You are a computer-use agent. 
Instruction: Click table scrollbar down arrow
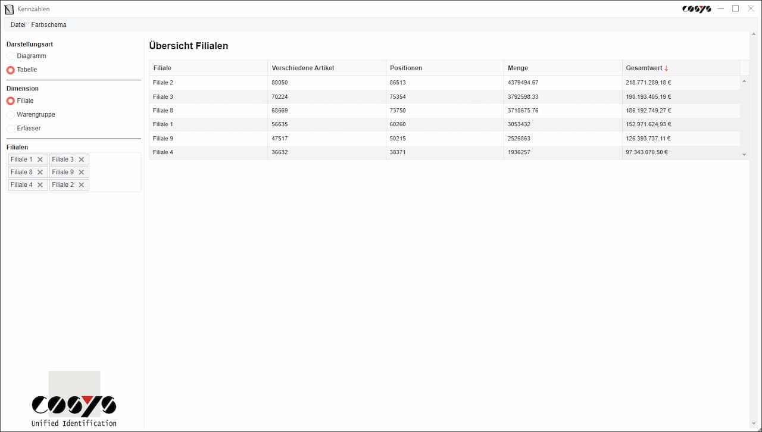point(744,155)
